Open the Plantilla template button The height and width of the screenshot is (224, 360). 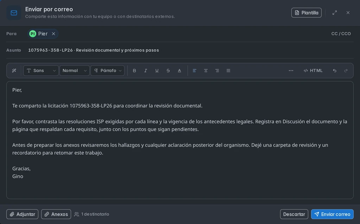tap(306, 13)
